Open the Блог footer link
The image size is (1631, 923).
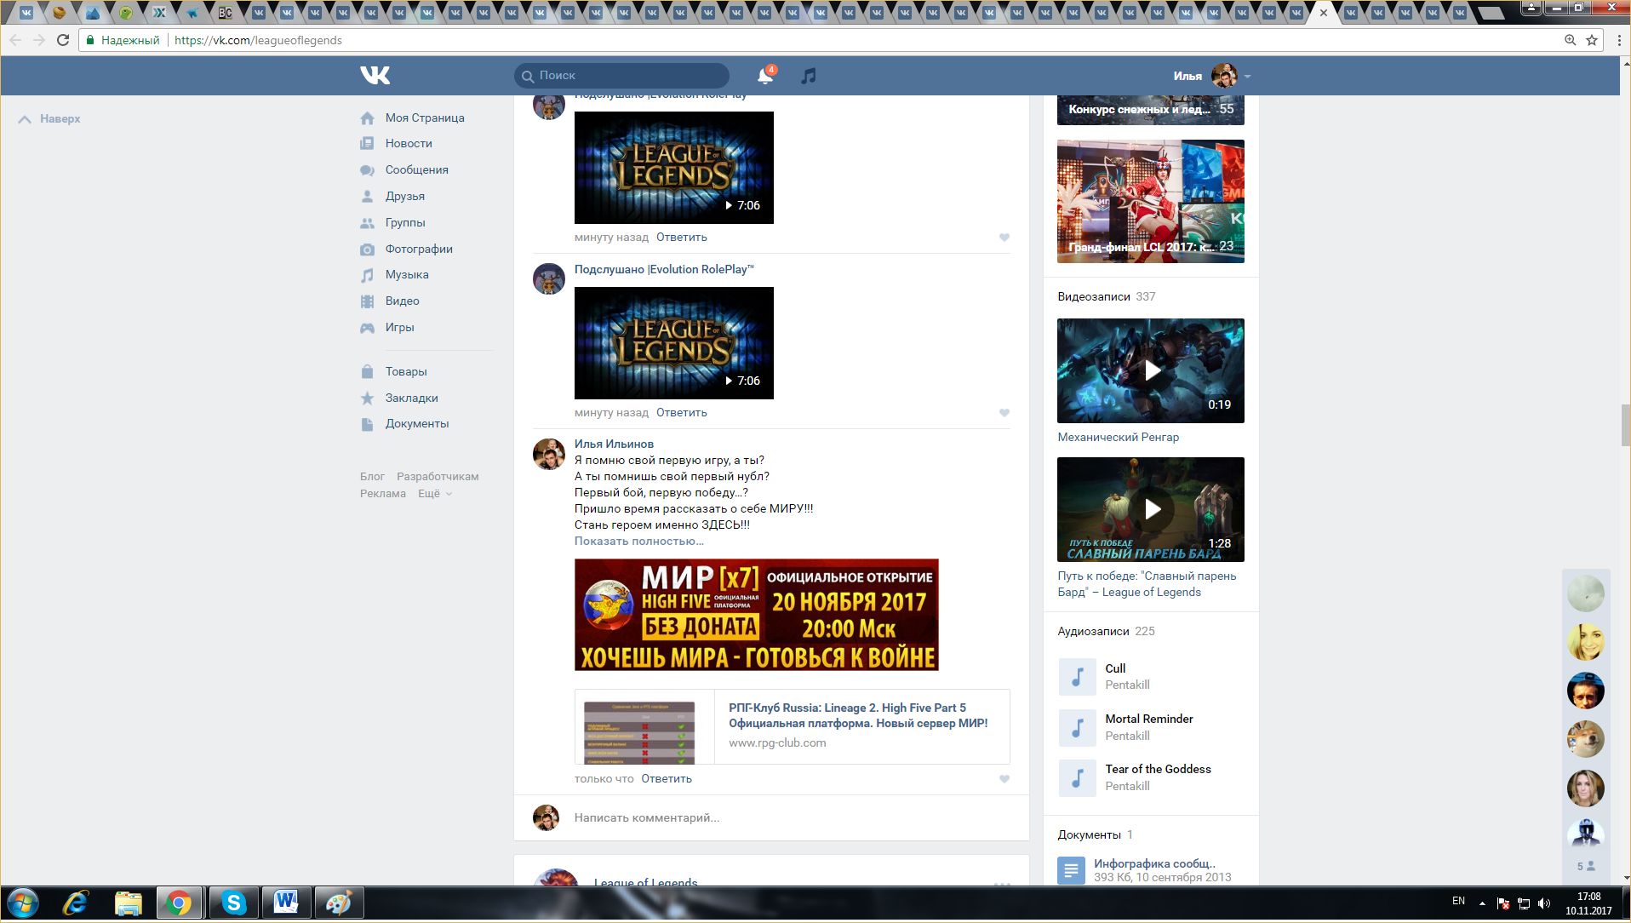pos(372,476)
